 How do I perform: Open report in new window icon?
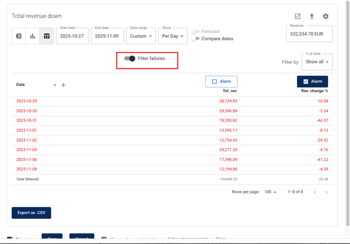(x=298, y=16)
